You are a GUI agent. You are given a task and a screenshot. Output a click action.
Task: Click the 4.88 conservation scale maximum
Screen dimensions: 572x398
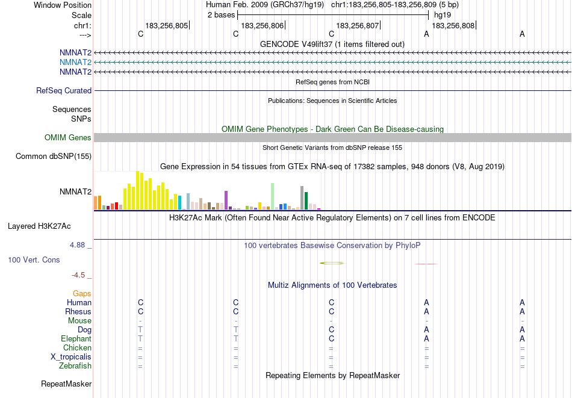click(x=78, y=245)
